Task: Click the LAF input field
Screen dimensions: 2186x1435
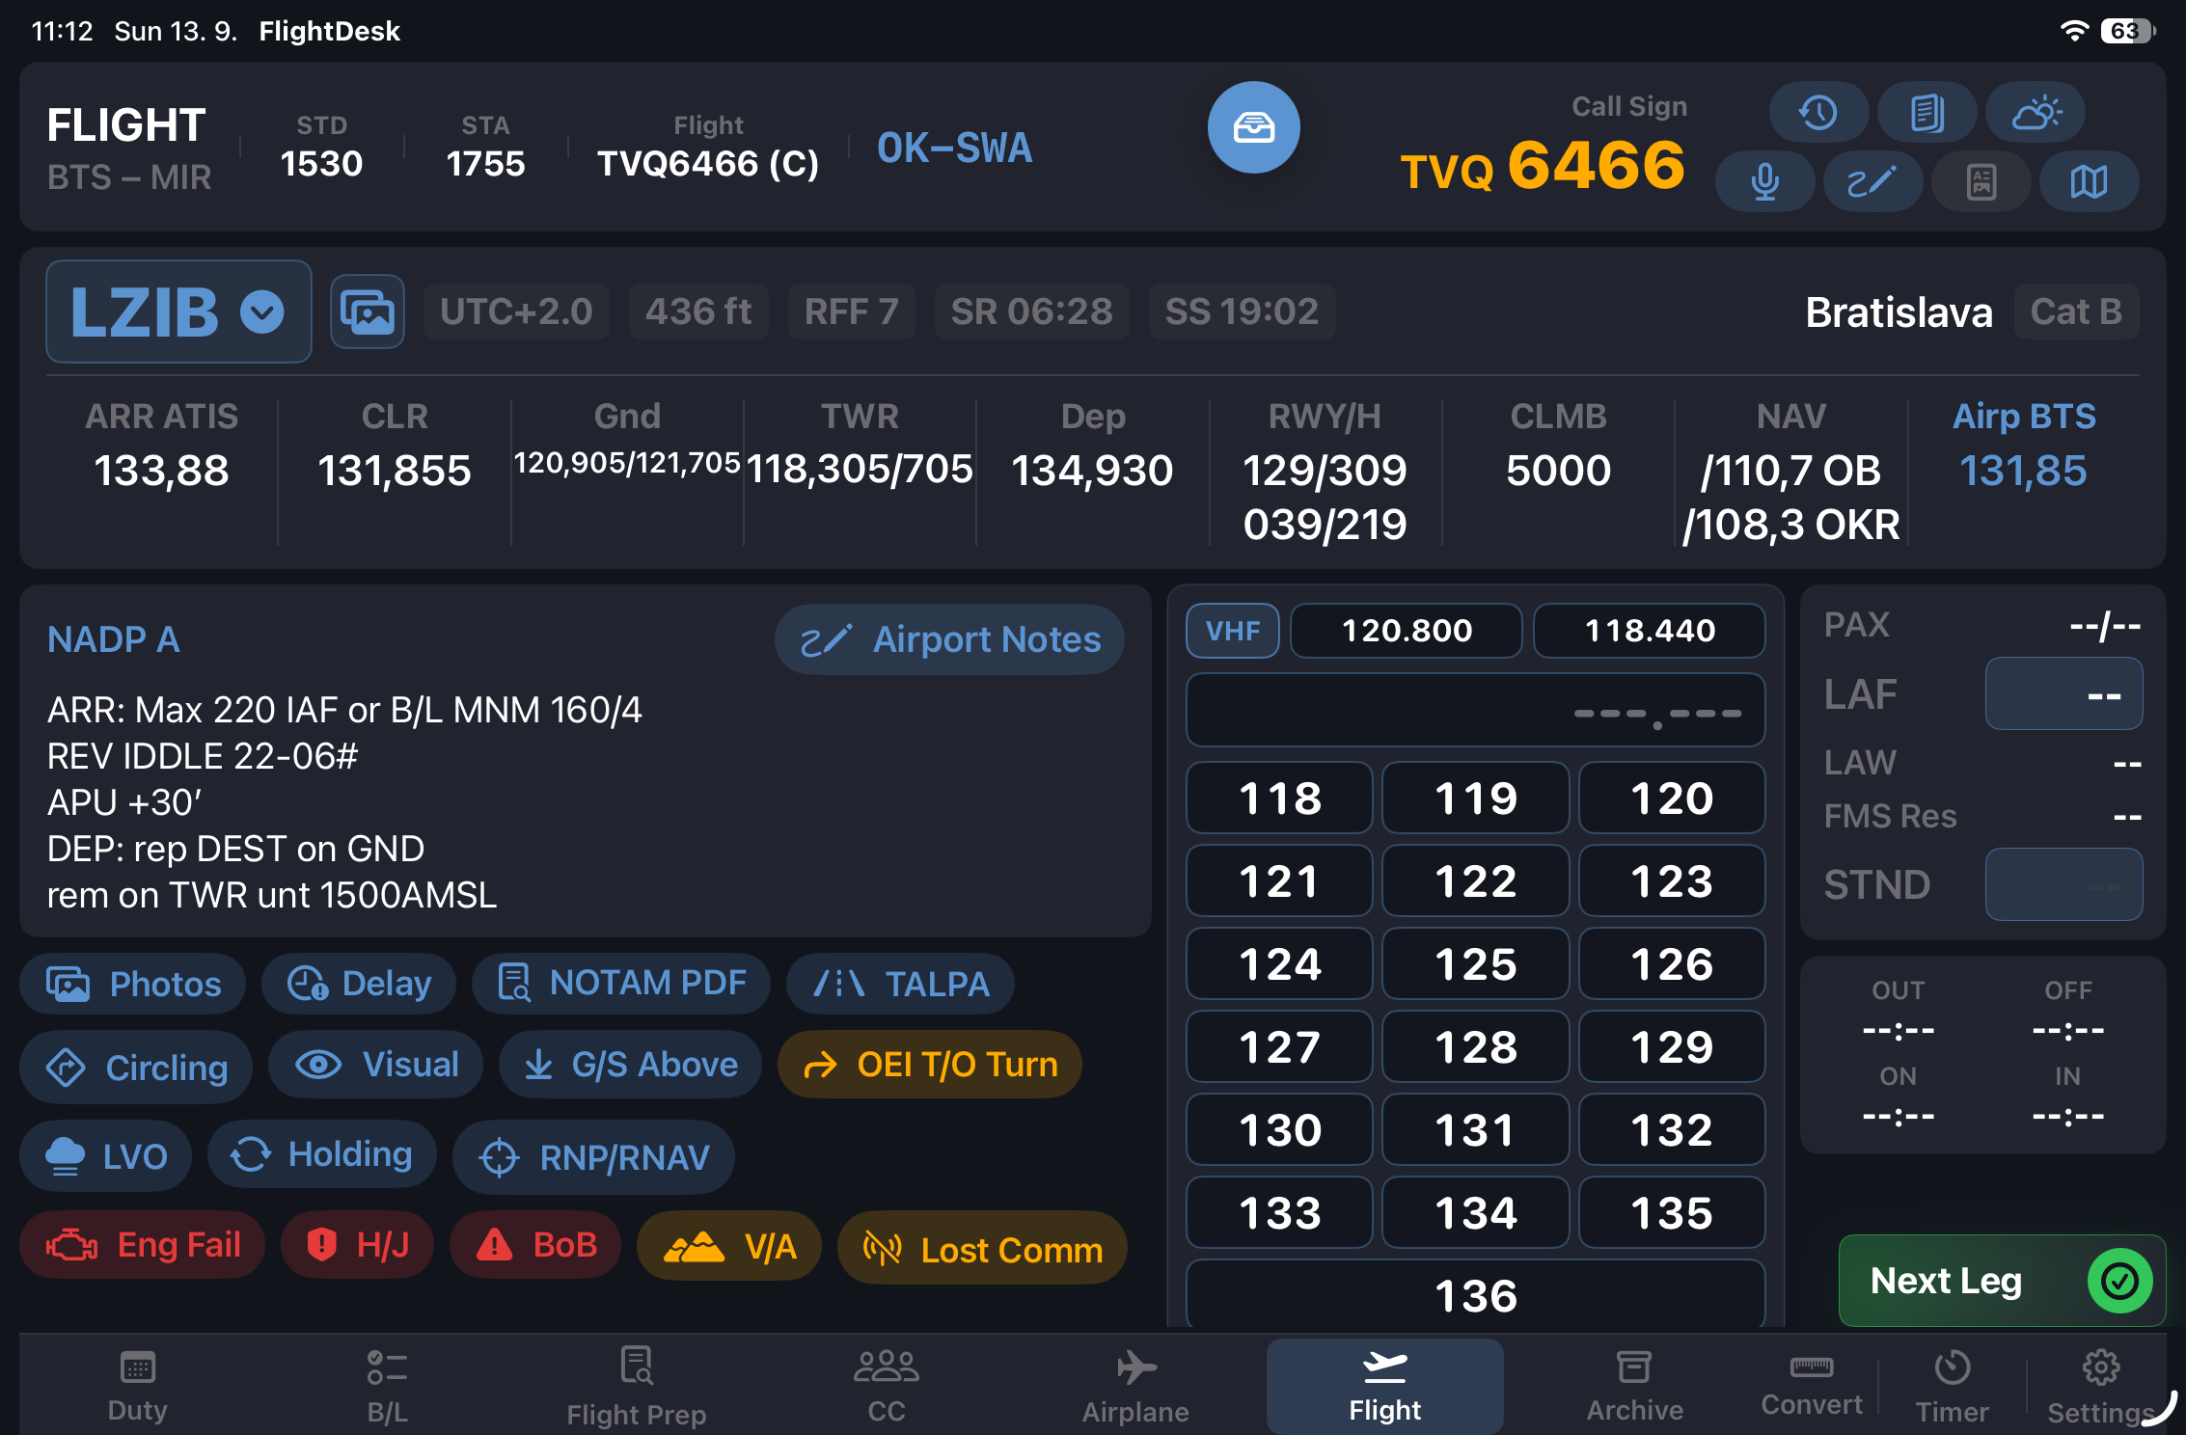Action: click(2063, 693)
